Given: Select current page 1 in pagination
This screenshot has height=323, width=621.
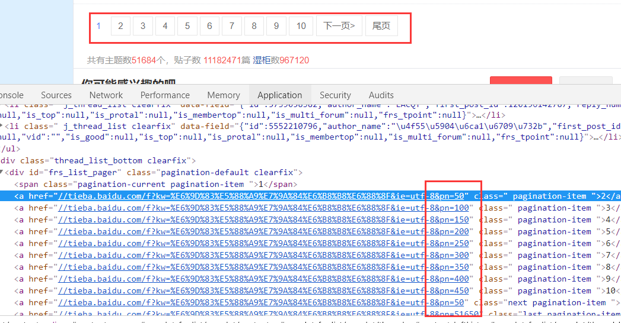Looking at the screenshot, I should pyautogui.click(x=98, y=26).
